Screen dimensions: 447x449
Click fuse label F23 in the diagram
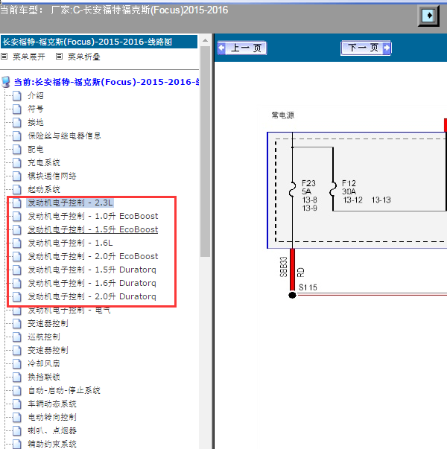tap(308, 183)
